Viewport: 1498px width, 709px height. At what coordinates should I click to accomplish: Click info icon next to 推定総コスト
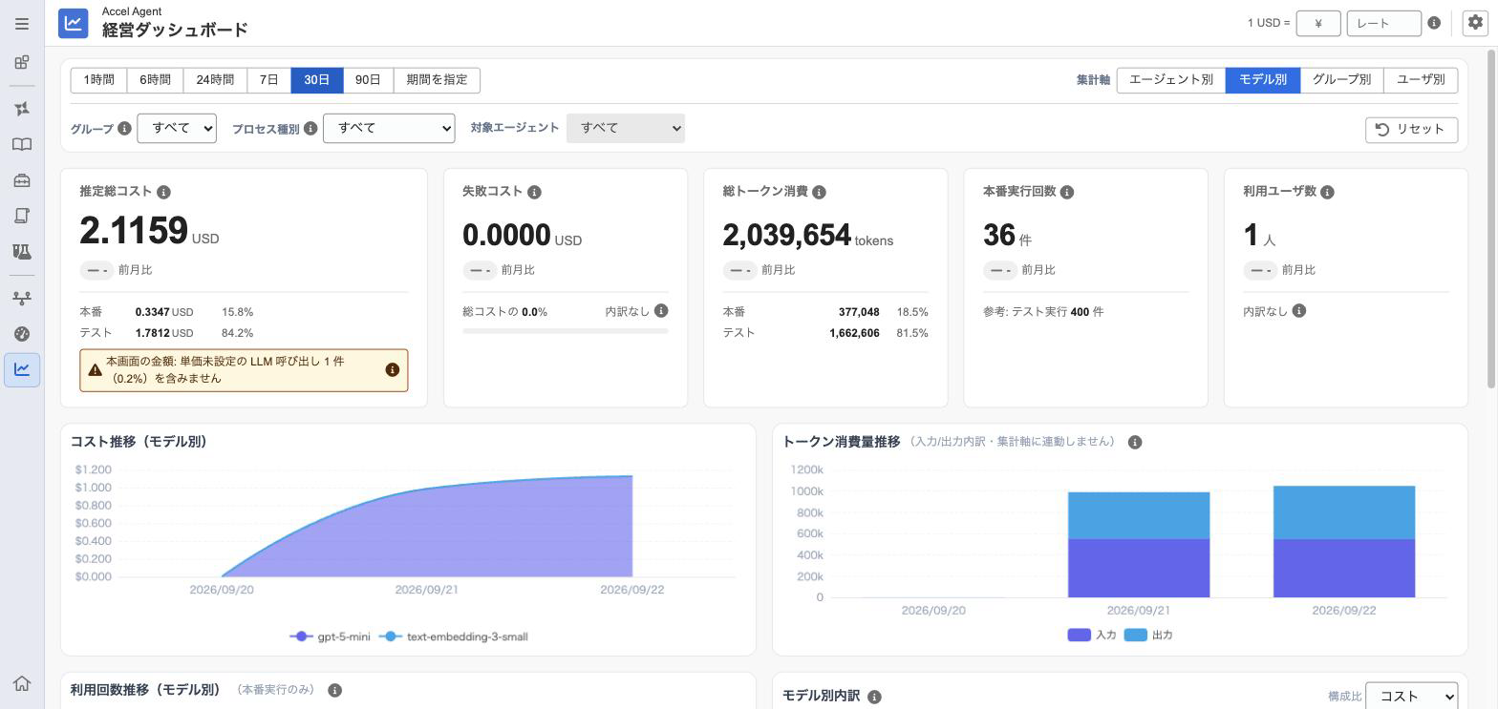click(x=163, y=192)
